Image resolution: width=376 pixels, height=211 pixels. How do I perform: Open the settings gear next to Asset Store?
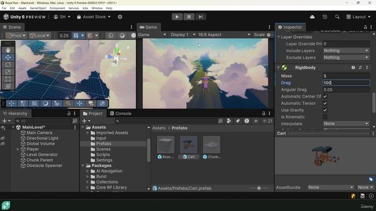point(120,17)
